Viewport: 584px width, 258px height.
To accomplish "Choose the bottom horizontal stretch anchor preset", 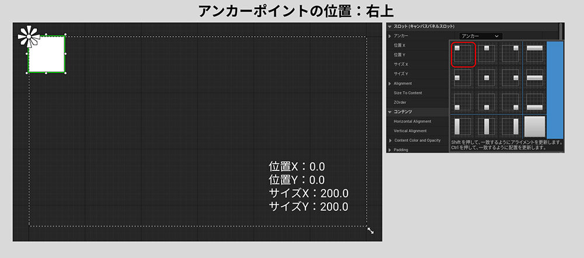I will (x=534, y=102).
